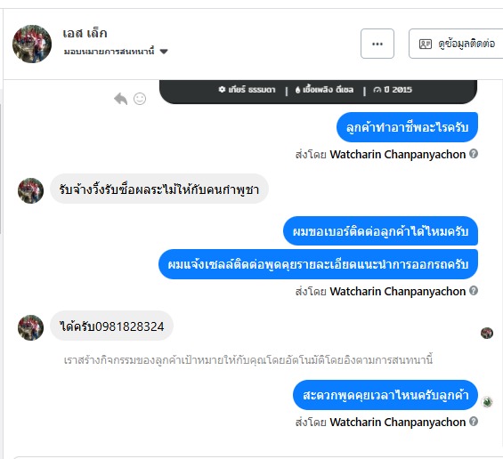
Task: Click the ดูข้อมูลติดต่อ button
Action: tap(456, 44)
